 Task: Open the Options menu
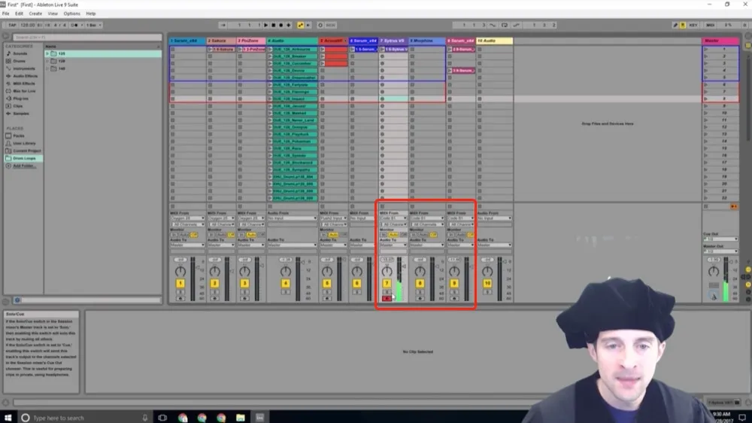point(72,14)
